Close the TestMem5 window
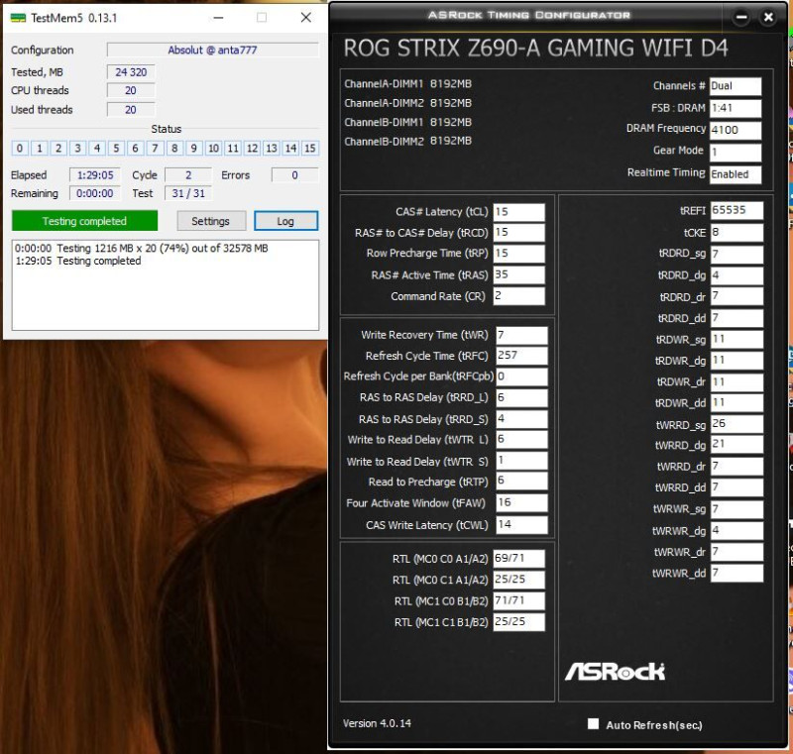 pyautogui.click(x=306, y=18)
